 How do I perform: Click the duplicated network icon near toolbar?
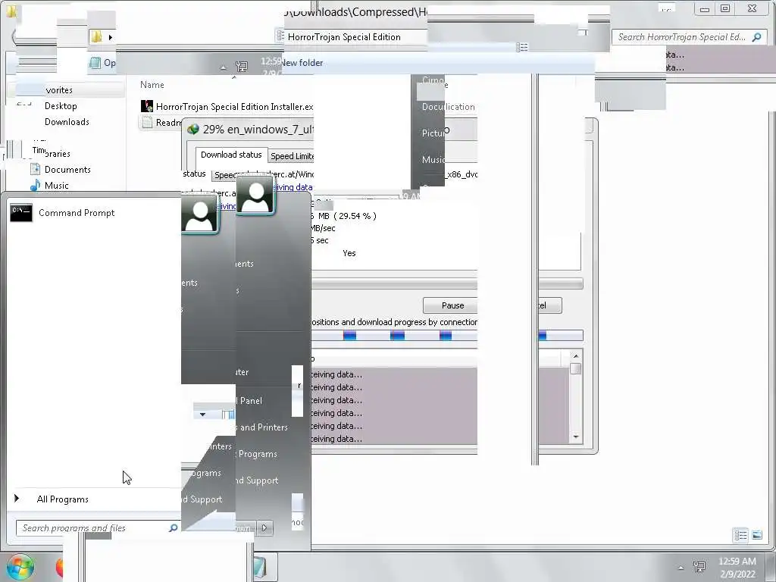[x=242, y=67]
